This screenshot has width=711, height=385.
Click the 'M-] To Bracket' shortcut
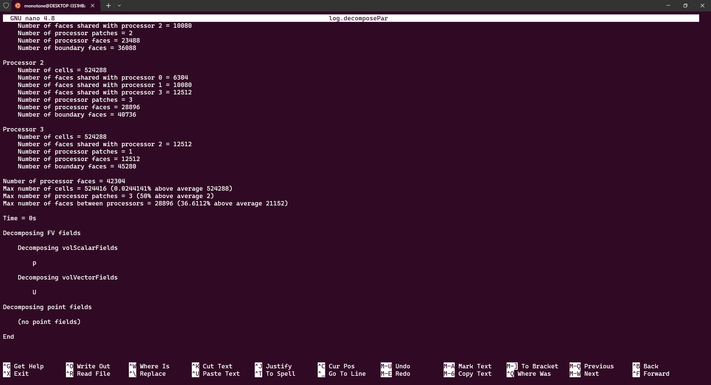click(533, 366)
